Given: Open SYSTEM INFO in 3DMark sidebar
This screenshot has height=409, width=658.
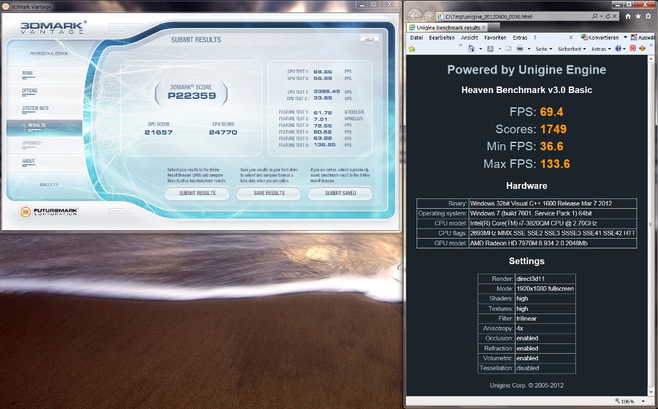Looking at the screenshot, I should pyautogui.click(x=35, y=108).
